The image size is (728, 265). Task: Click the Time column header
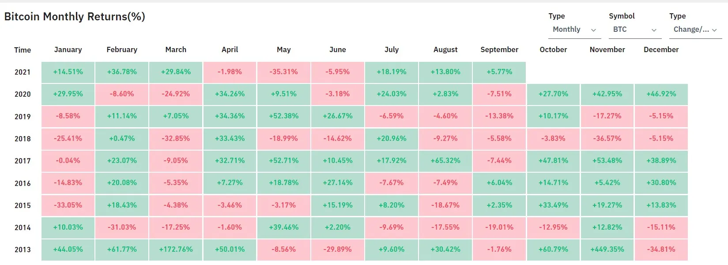pos(23,50)
